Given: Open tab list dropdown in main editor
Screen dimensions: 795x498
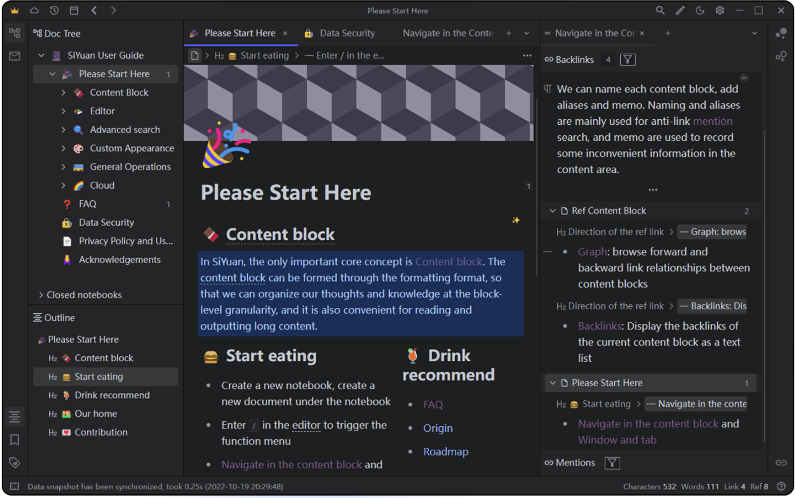Looking at the screenshot, I should tap(526, 33).
